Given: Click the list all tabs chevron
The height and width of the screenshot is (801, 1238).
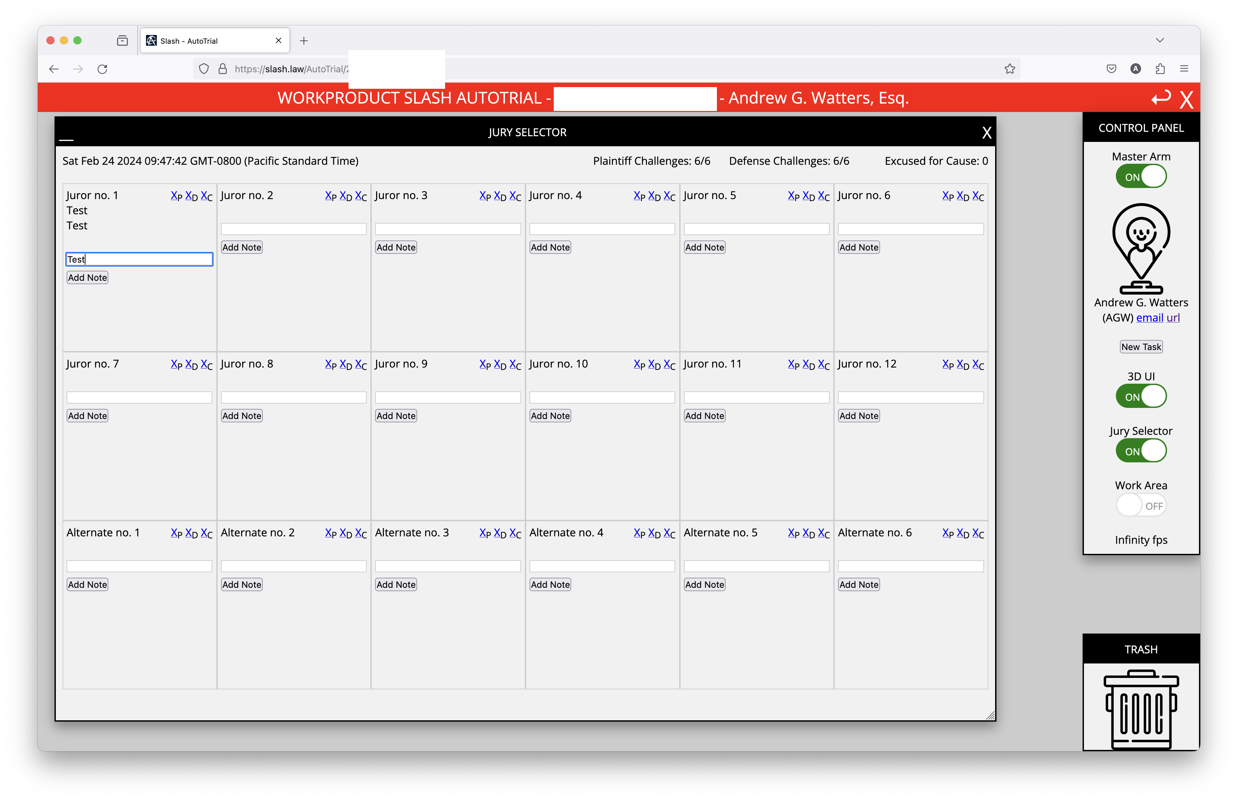Looking at the screenshot, I should tap(1160, 41).
